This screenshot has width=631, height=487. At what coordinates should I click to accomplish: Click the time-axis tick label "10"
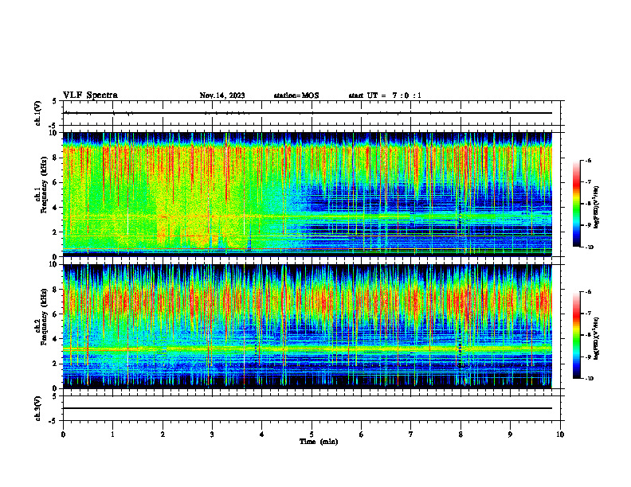pyautogui.click(x=560, y=434)
